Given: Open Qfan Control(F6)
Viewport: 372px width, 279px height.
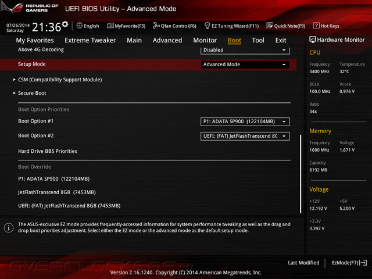Looking at the screenshot, I should [x=174, y=26].
